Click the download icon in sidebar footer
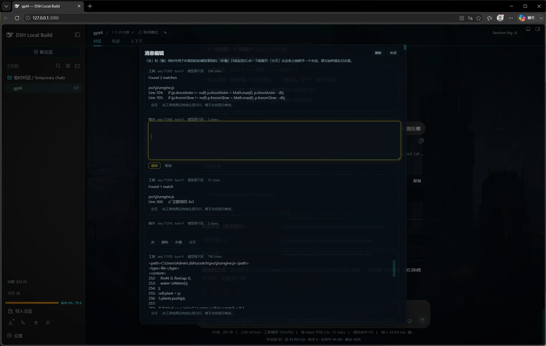Viewport: 546px width, 346px height. (x=11, y=322)
